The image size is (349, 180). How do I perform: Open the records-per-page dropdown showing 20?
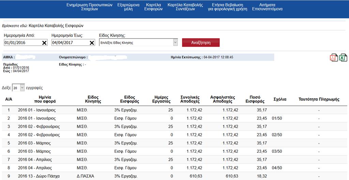pyautogui.click(x=18, y=88)
